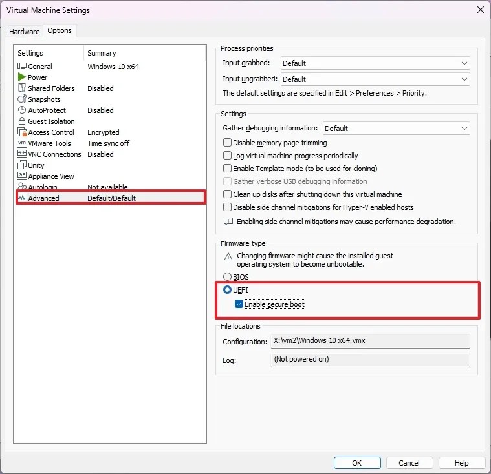This screenshot has width=491, height=474.
Task: Click the 'Not available' summary text
Action: (107, 187)
